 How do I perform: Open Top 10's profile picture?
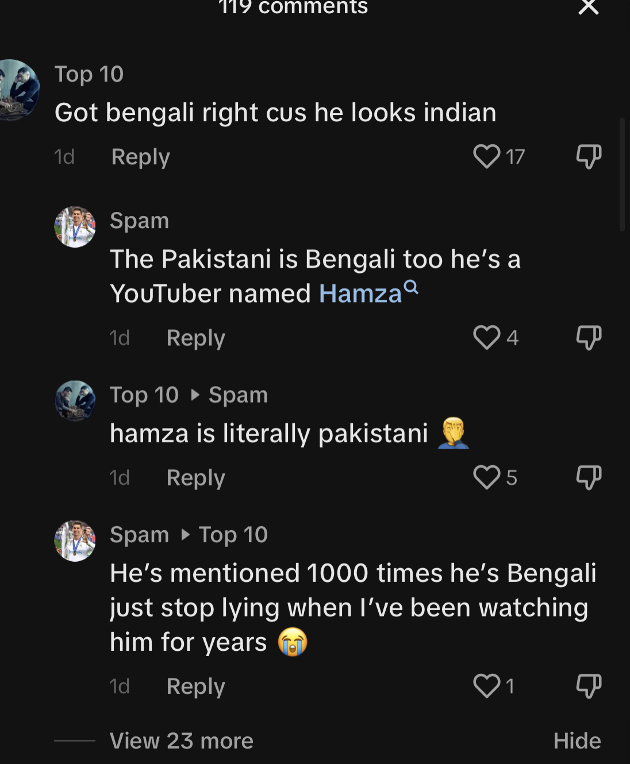(18, 90)
